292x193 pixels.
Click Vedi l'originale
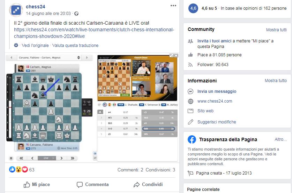(x=35, y=46)
